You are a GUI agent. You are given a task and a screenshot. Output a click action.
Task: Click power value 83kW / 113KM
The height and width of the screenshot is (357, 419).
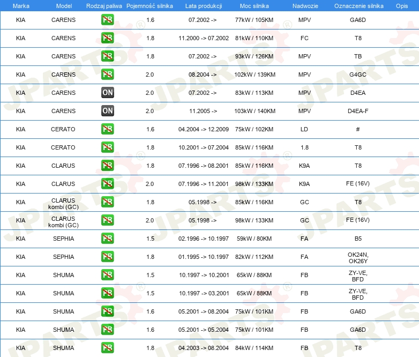point(254,93)
